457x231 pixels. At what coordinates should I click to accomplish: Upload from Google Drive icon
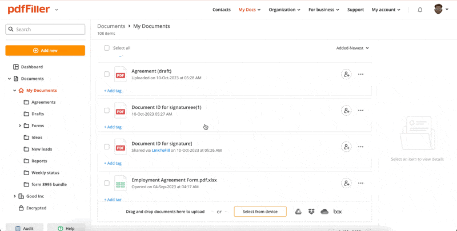(298, 212)
